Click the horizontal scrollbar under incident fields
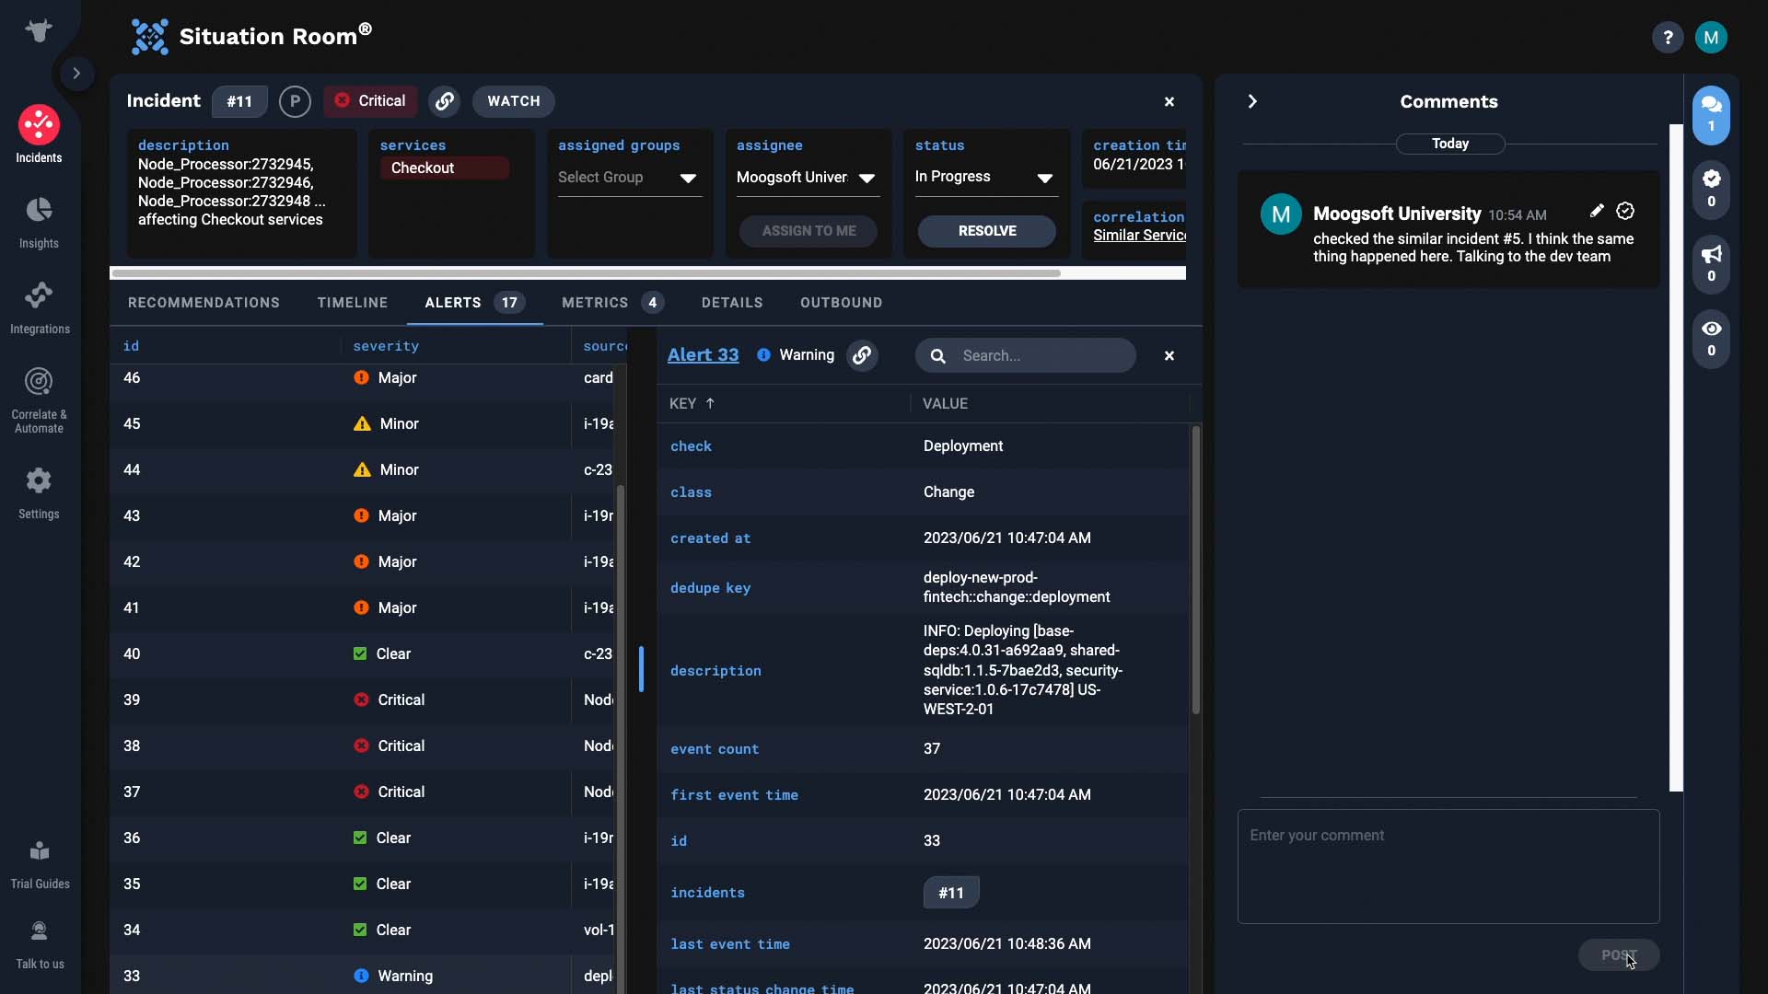Viewport: 1768px width, 994px height. pos(586,273)
